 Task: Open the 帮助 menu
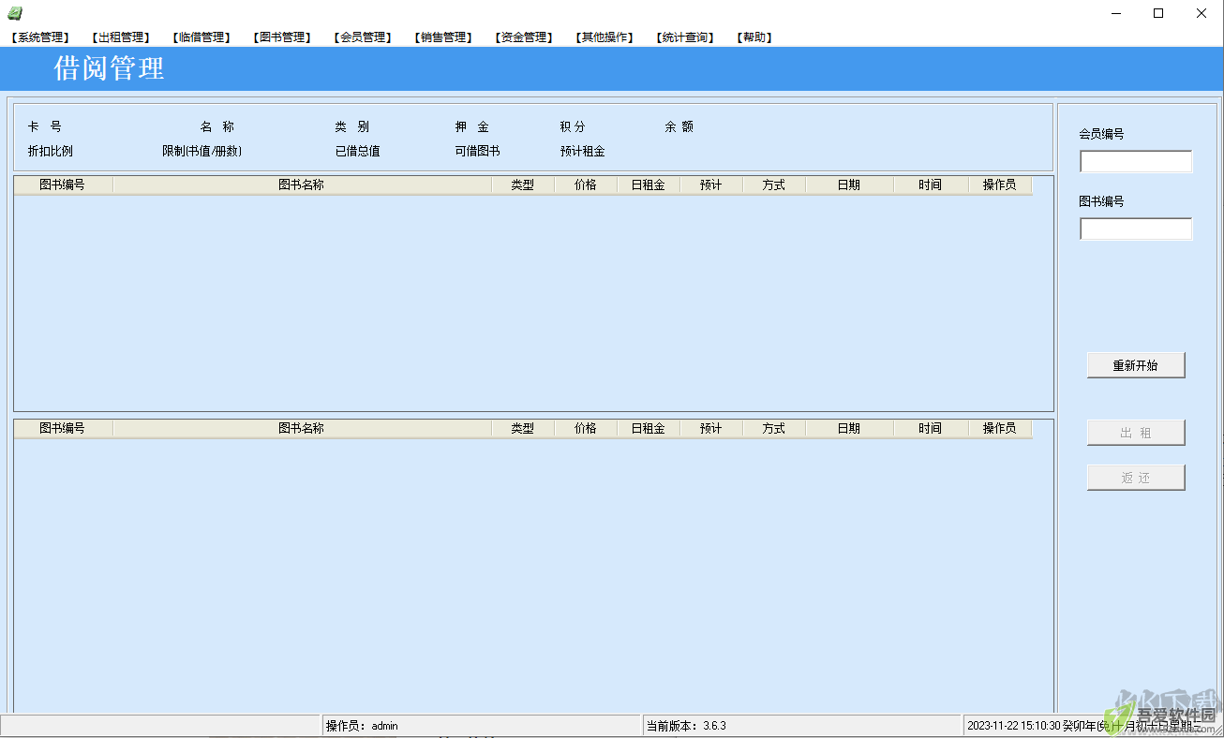pyautogui.click(x=754, y=37)
